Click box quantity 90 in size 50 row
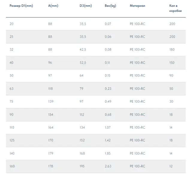Viewport: 189px width, 174px height. click(x=171, y=76)
